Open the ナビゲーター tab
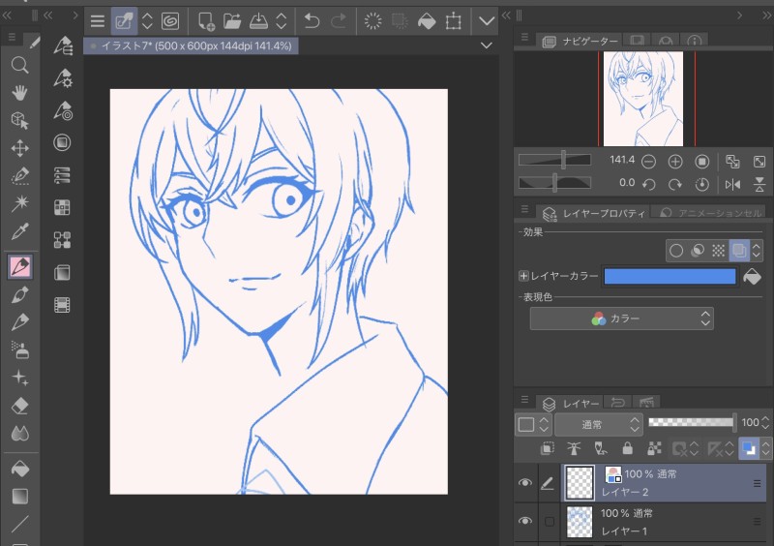Viewport: 774px width, 546px height. click(580, 42)
